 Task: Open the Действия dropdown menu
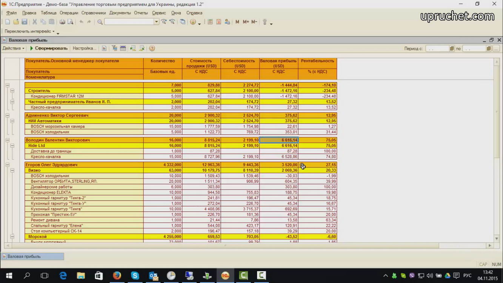click(13, 48)
